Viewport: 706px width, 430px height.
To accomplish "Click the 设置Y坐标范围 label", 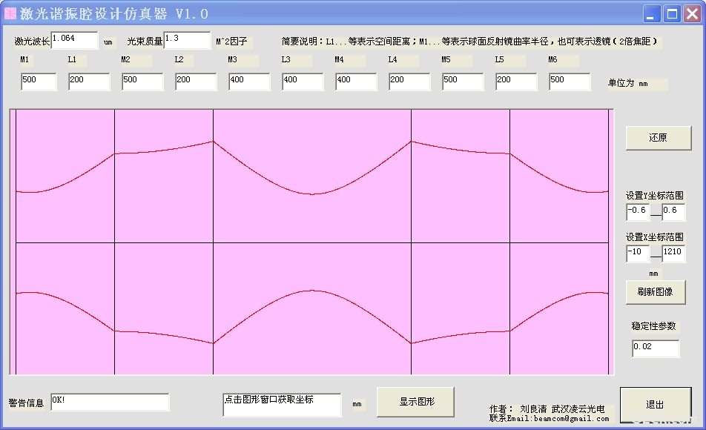I will [x=655, y=196].
